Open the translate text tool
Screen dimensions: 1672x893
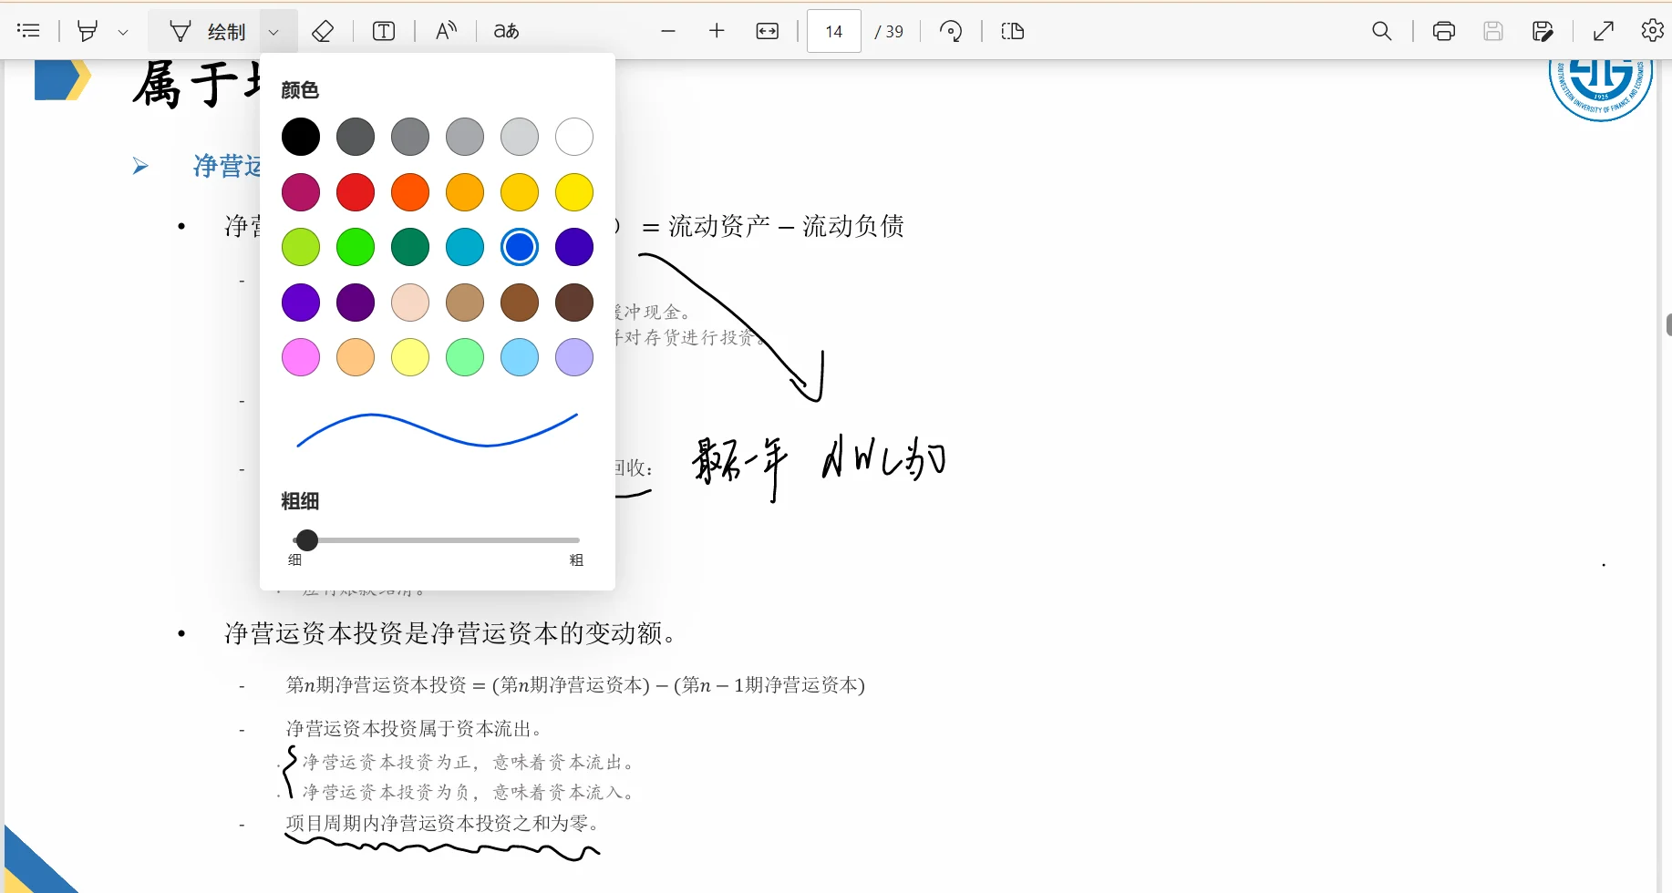pos(505,30)
